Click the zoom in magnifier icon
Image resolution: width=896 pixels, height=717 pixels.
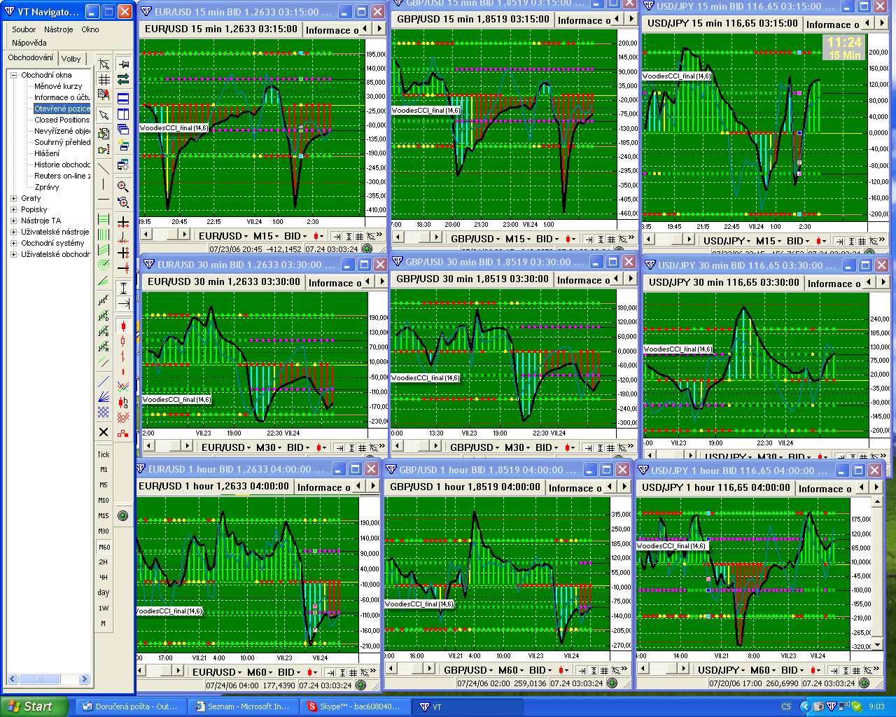point(123,186)
